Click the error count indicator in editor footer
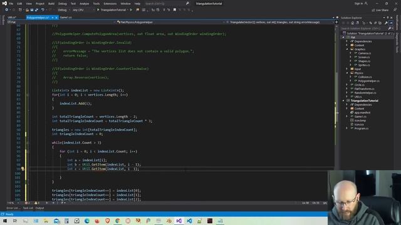 point(28,203)
